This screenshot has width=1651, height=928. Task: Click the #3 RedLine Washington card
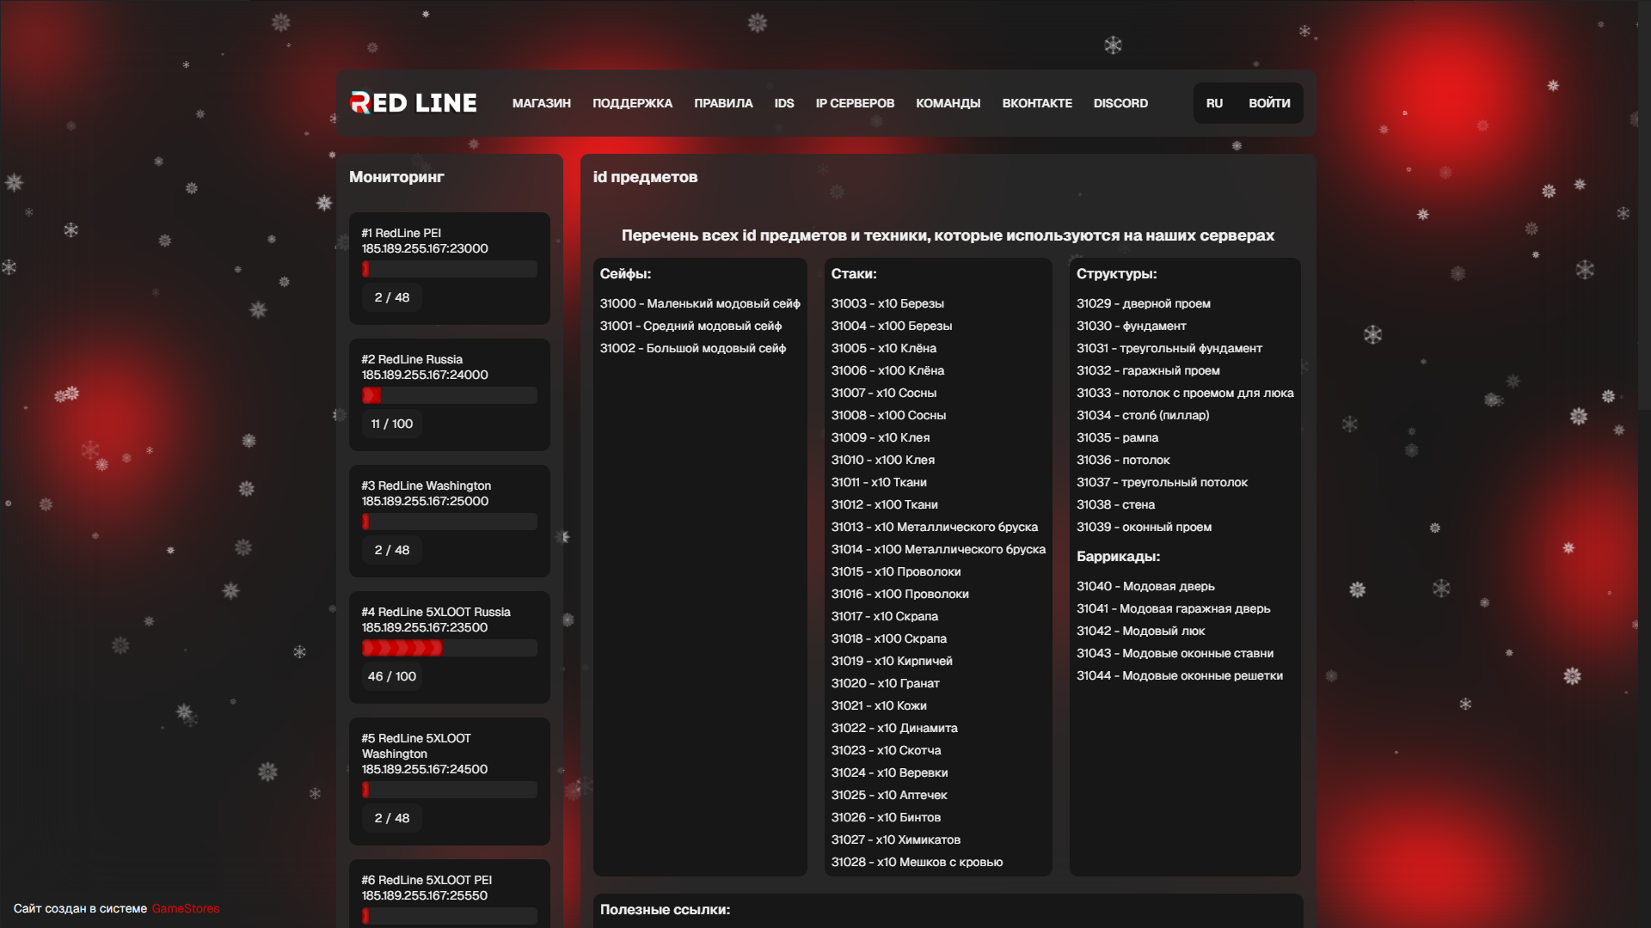click(449, 521)
